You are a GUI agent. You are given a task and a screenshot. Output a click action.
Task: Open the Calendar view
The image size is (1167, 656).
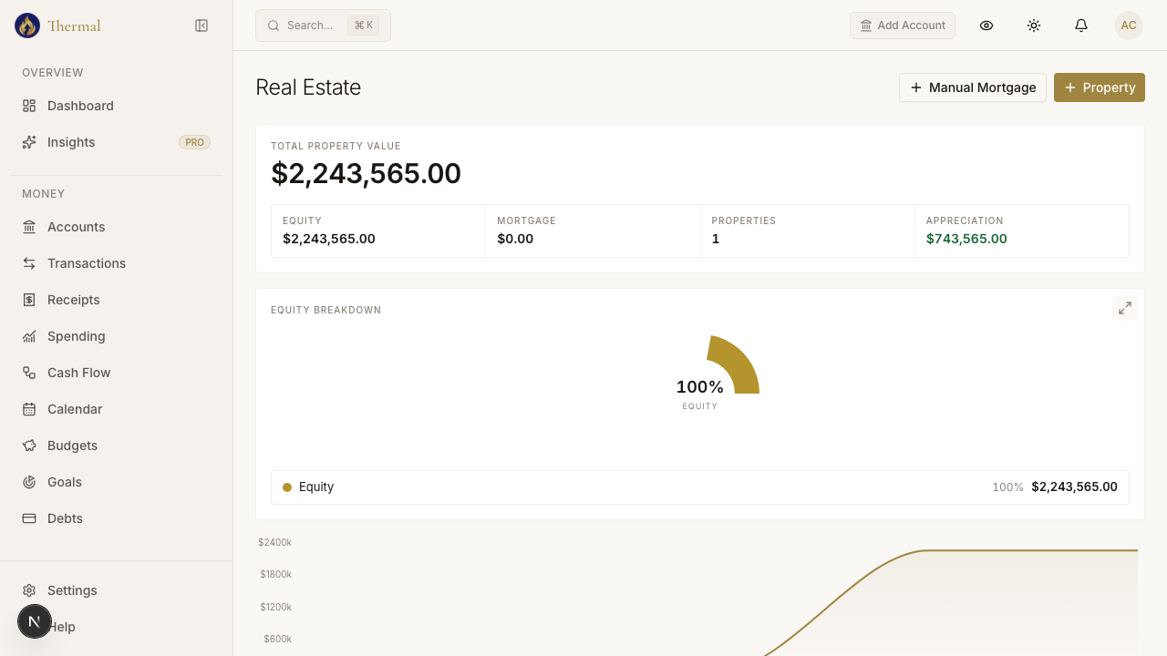click(75, 409)
